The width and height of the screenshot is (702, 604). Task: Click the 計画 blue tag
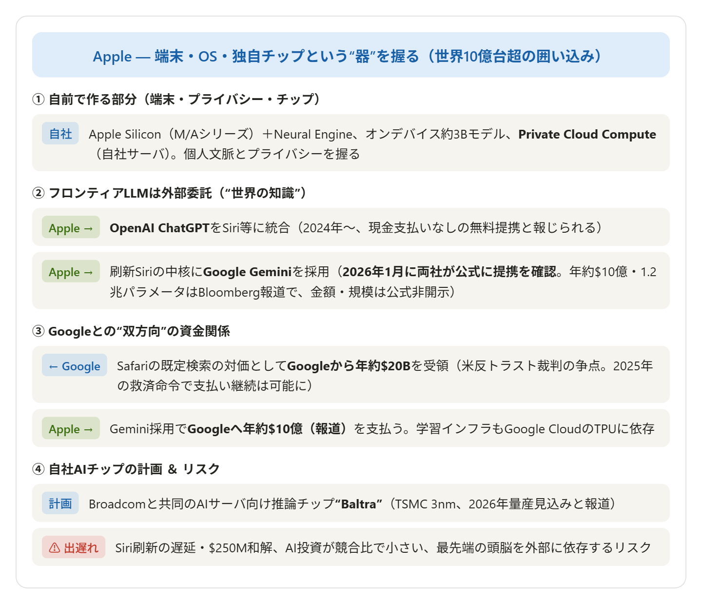click(60, 503)
